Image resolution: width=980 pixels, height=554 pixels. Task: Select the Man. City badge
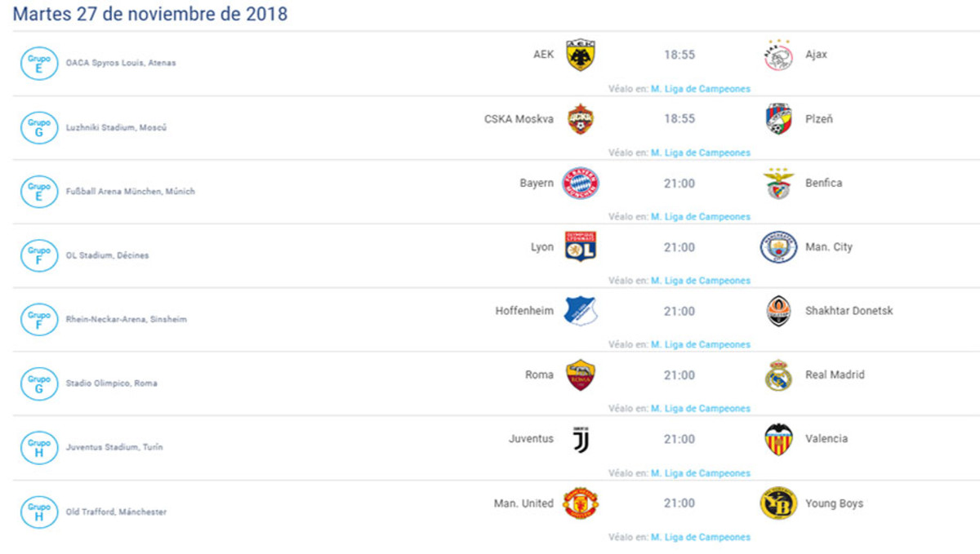tap(778, 247)
